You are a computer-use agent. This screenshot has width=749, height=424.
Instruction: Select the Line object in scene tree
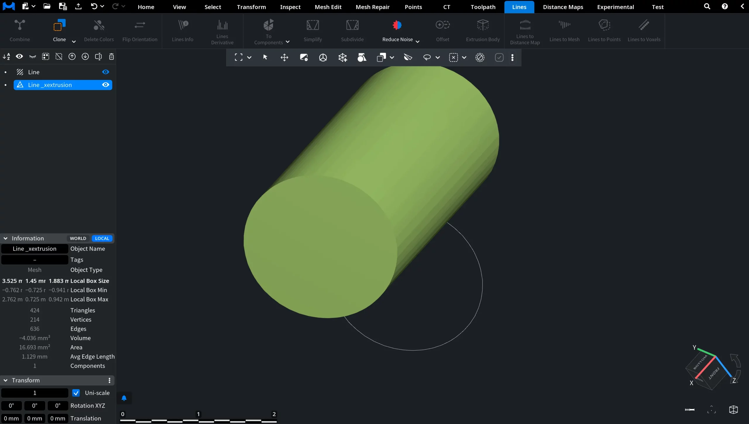pyautogui.click(x=63, y=72)
